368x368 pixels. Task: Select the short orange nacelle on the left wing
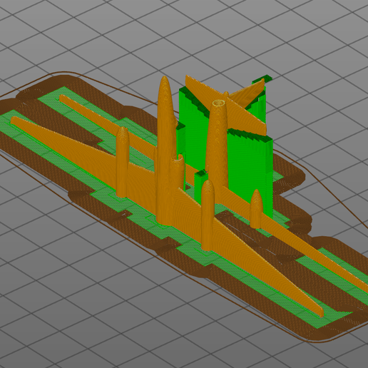pos(123,162)
